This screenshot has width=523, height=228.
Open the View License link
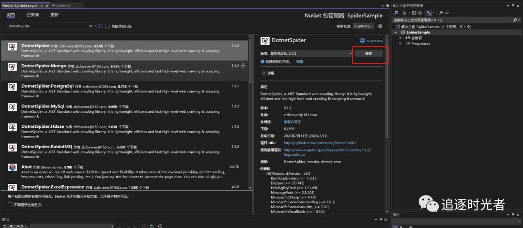pyautogui.click(x=292, y=122)
